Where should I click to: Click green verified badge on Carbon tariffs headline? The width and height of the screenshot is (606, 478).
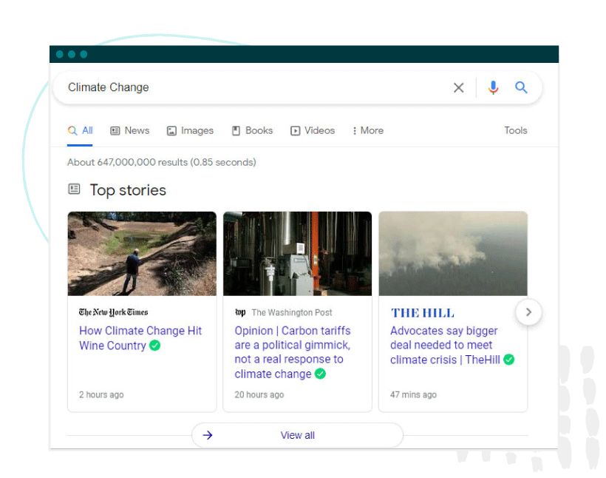(x=321, y=374)
